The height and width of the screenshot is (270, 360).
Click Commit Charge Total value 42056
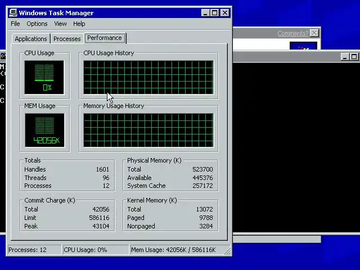(x=101, y=209)
